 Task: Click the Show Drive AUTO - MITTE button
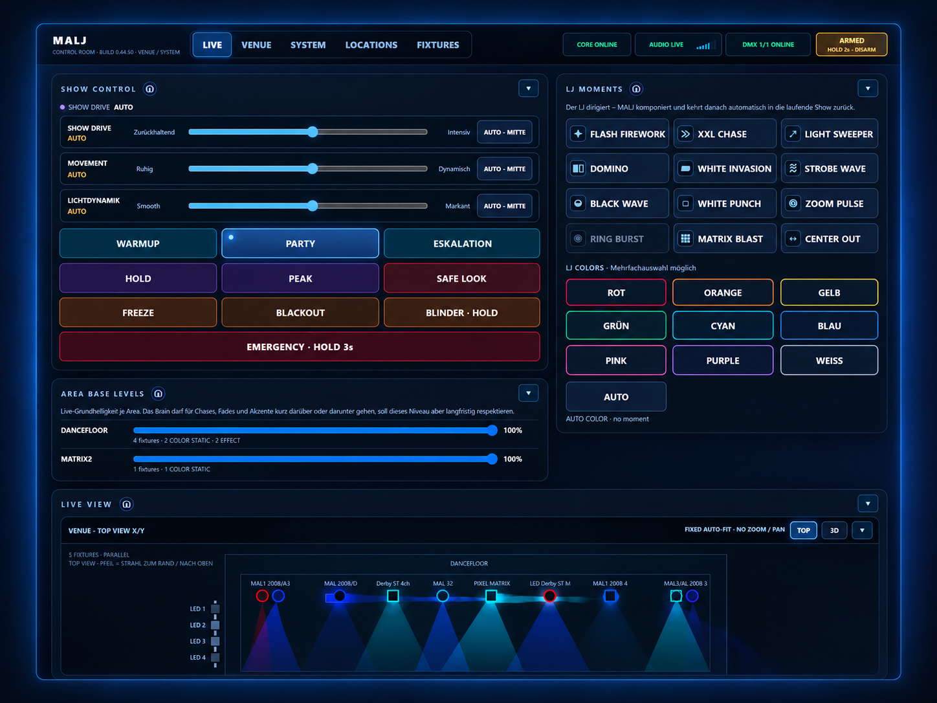point(505,132)
